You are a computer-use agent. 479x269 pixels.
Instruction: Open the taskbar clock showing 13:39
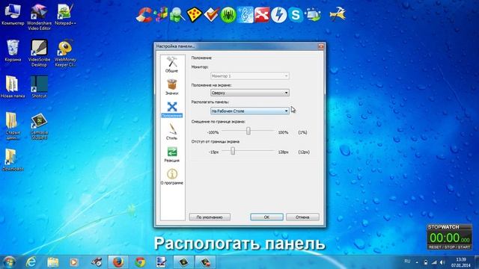[x=461, y=262]
